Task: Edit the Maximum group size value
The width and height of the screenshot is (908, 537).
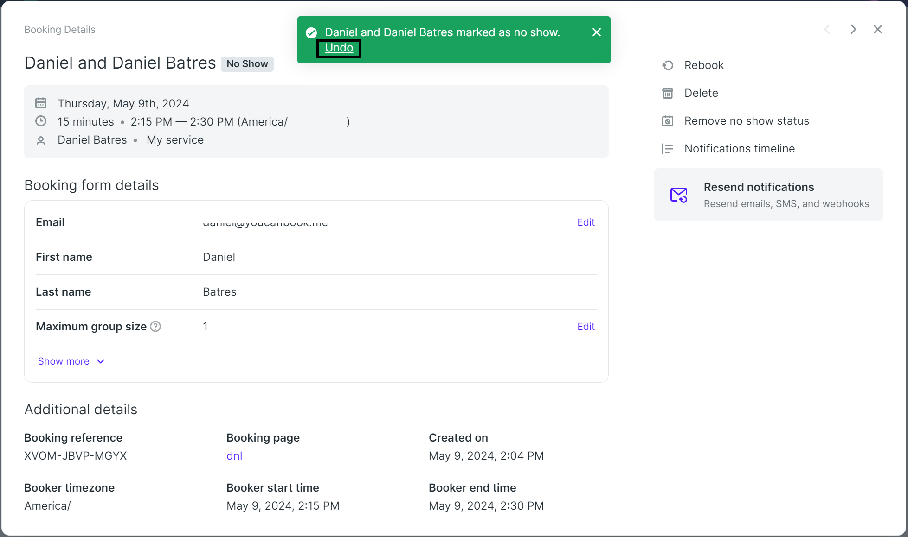Action: pyautogui.click(x=586, y=327)
